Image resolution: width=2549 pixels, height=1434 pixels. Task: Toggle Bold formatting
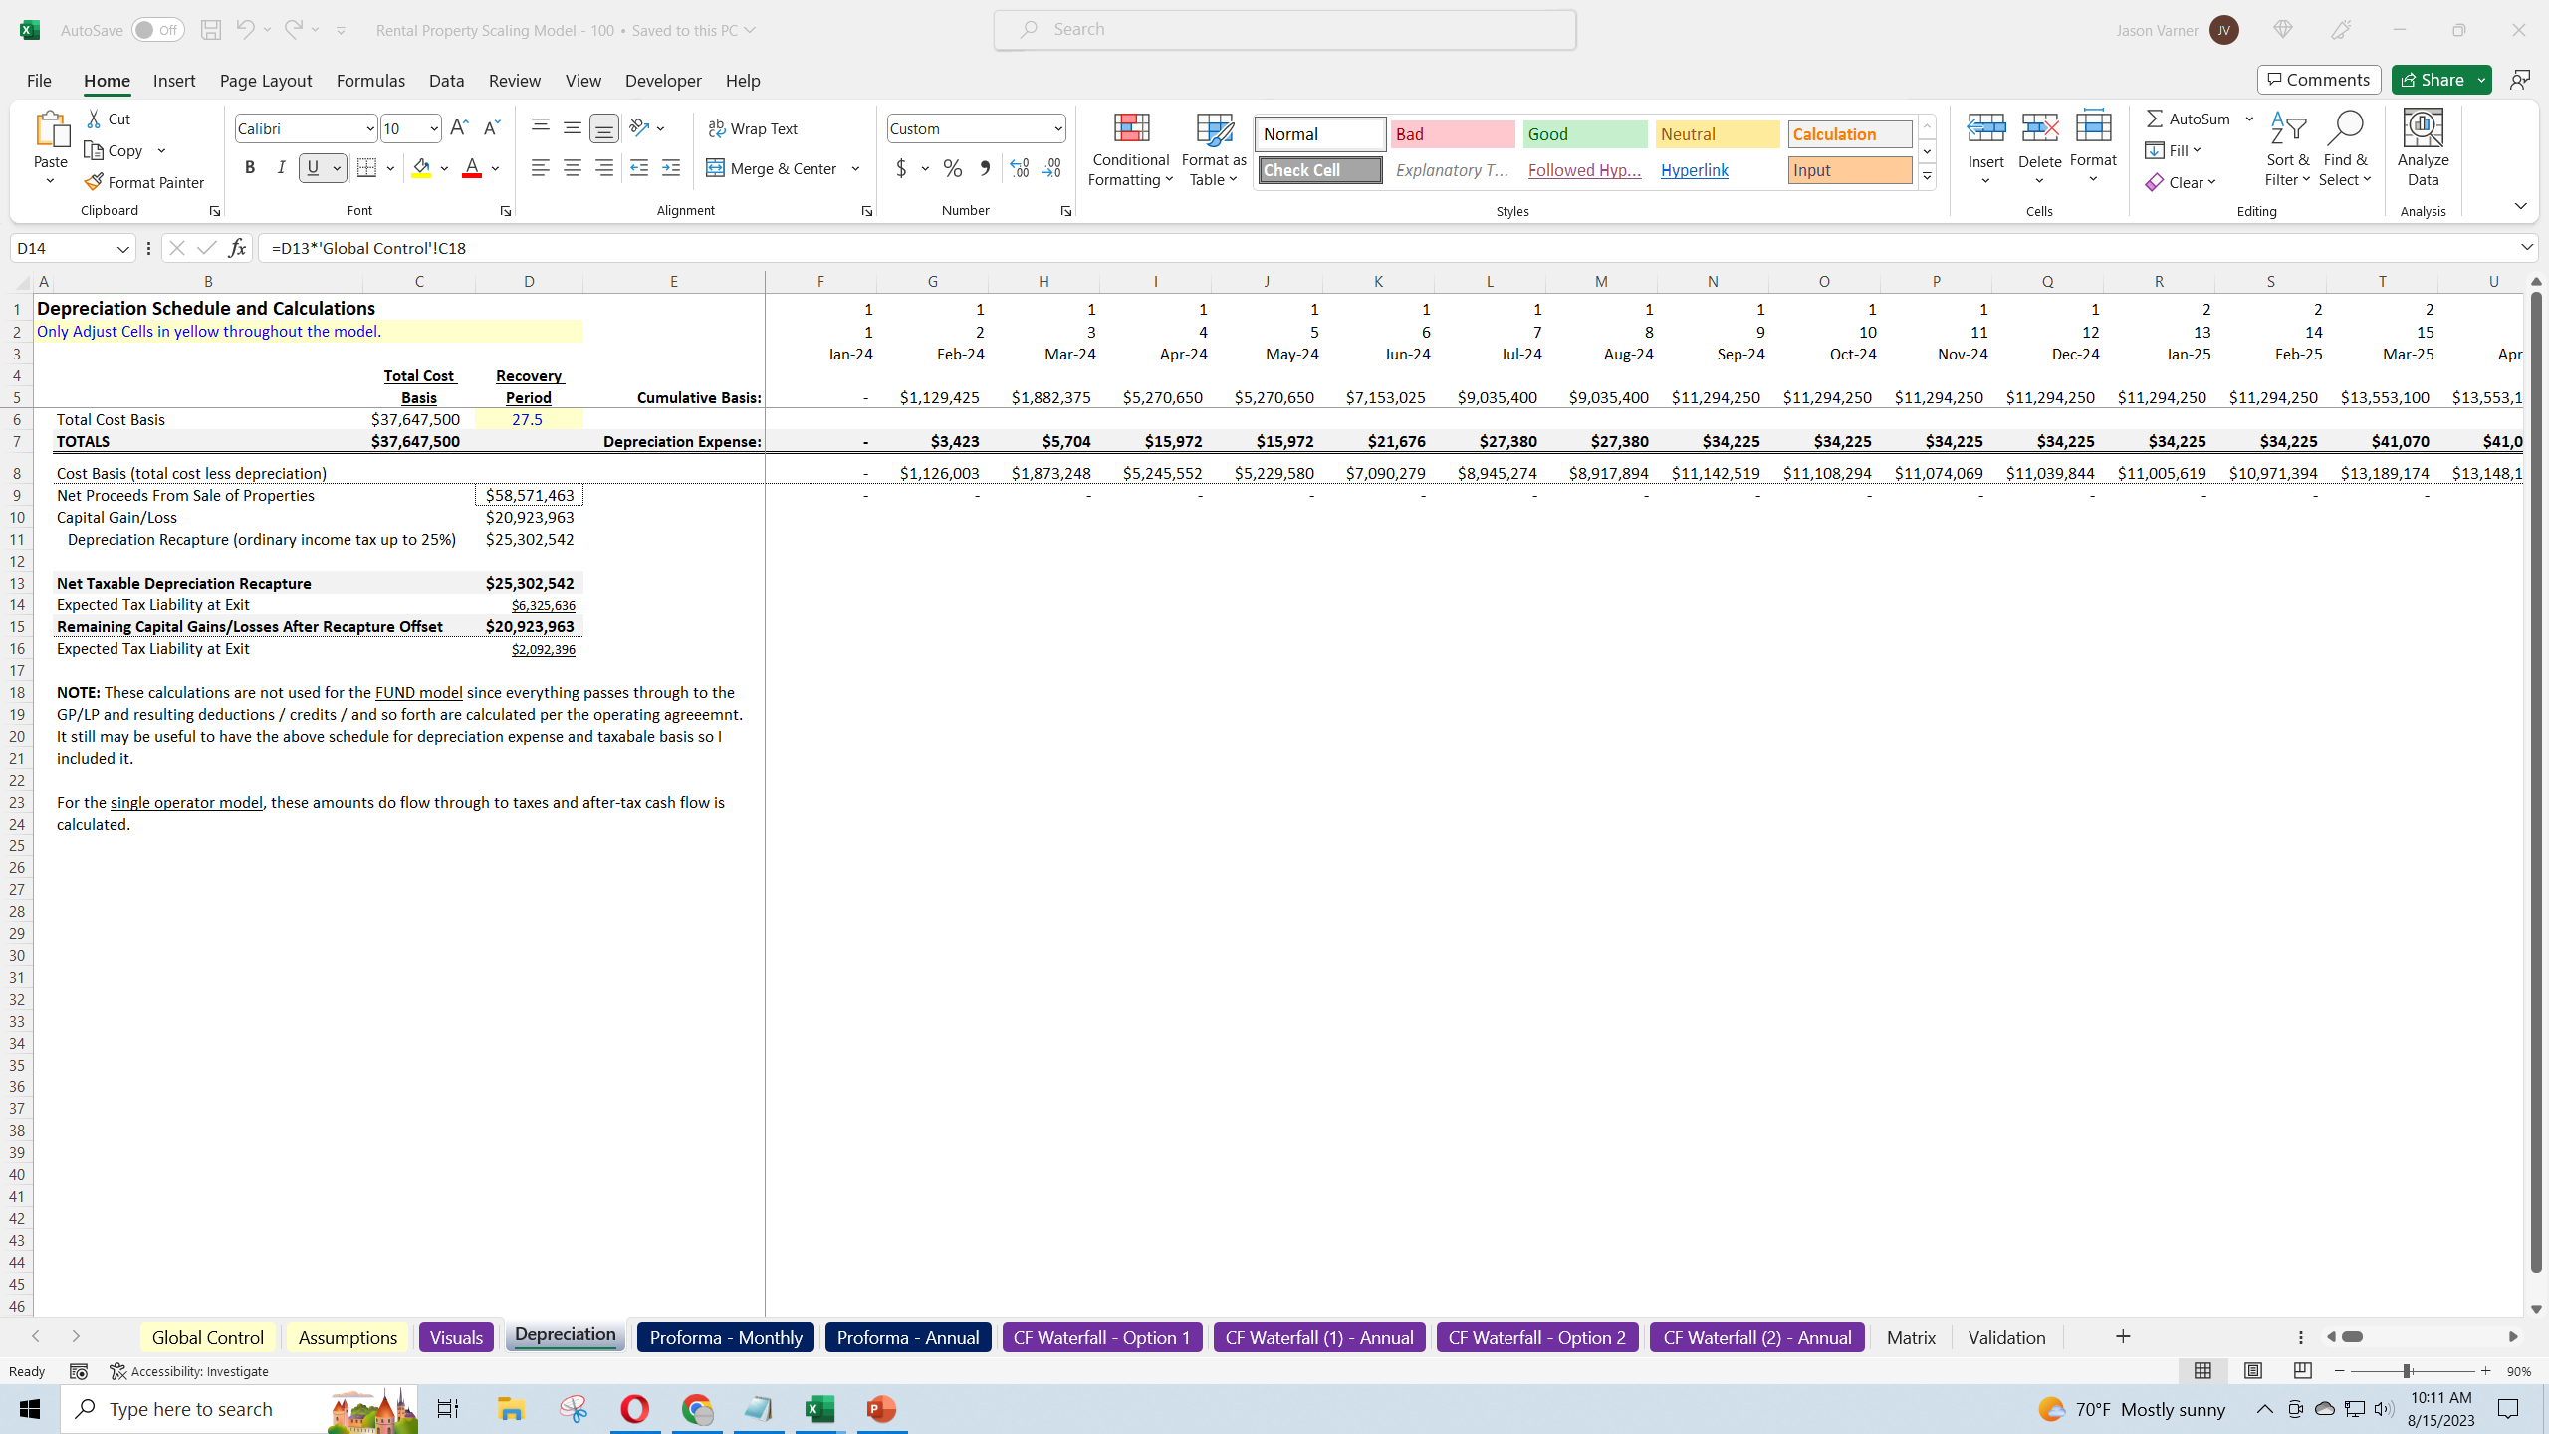click(x=250, y=168)
